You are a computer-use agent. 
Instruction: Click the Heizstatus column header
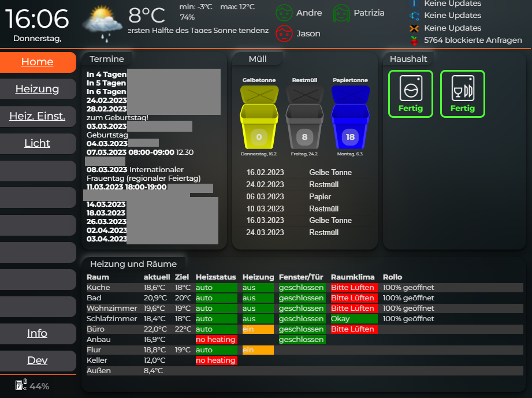click(216, 277)
